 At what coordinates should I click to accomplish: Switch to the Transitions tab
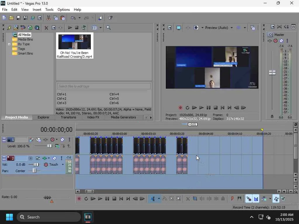click(68, 117)
